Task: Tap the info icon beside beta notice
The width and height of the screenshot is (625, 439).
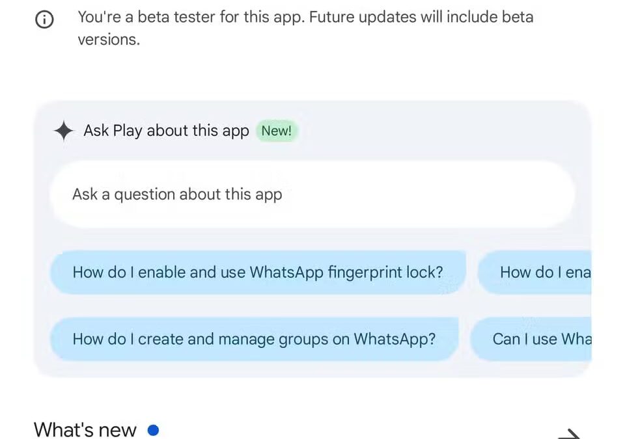Action: pyautogui.click(x=44, y=20)
